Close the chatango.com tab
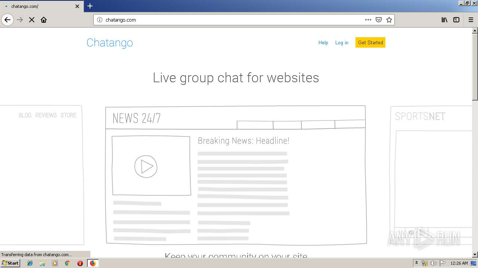Screen dimensions: 478x268 pos(77,6)
